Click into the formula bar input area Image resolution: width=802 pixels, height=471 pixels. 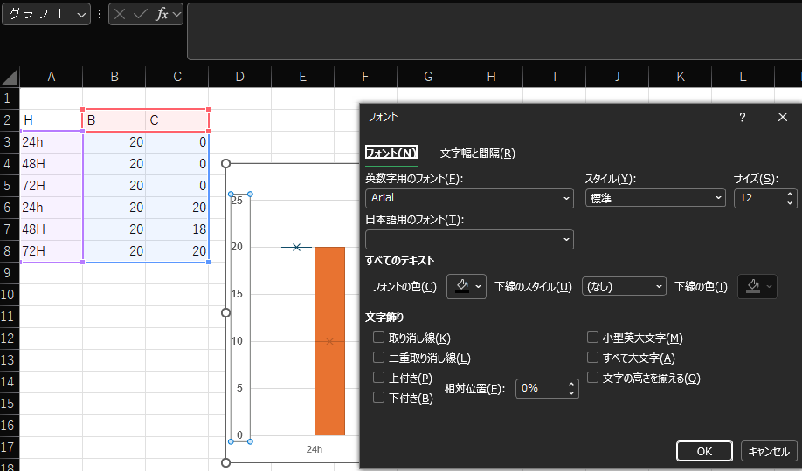pyautogui.click(x=494, y=31)
